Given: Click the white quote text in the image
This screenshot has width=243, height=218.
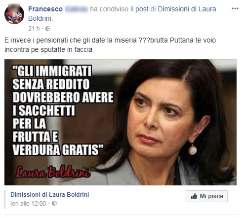Looking at the screenshot, I should (63, 110).
